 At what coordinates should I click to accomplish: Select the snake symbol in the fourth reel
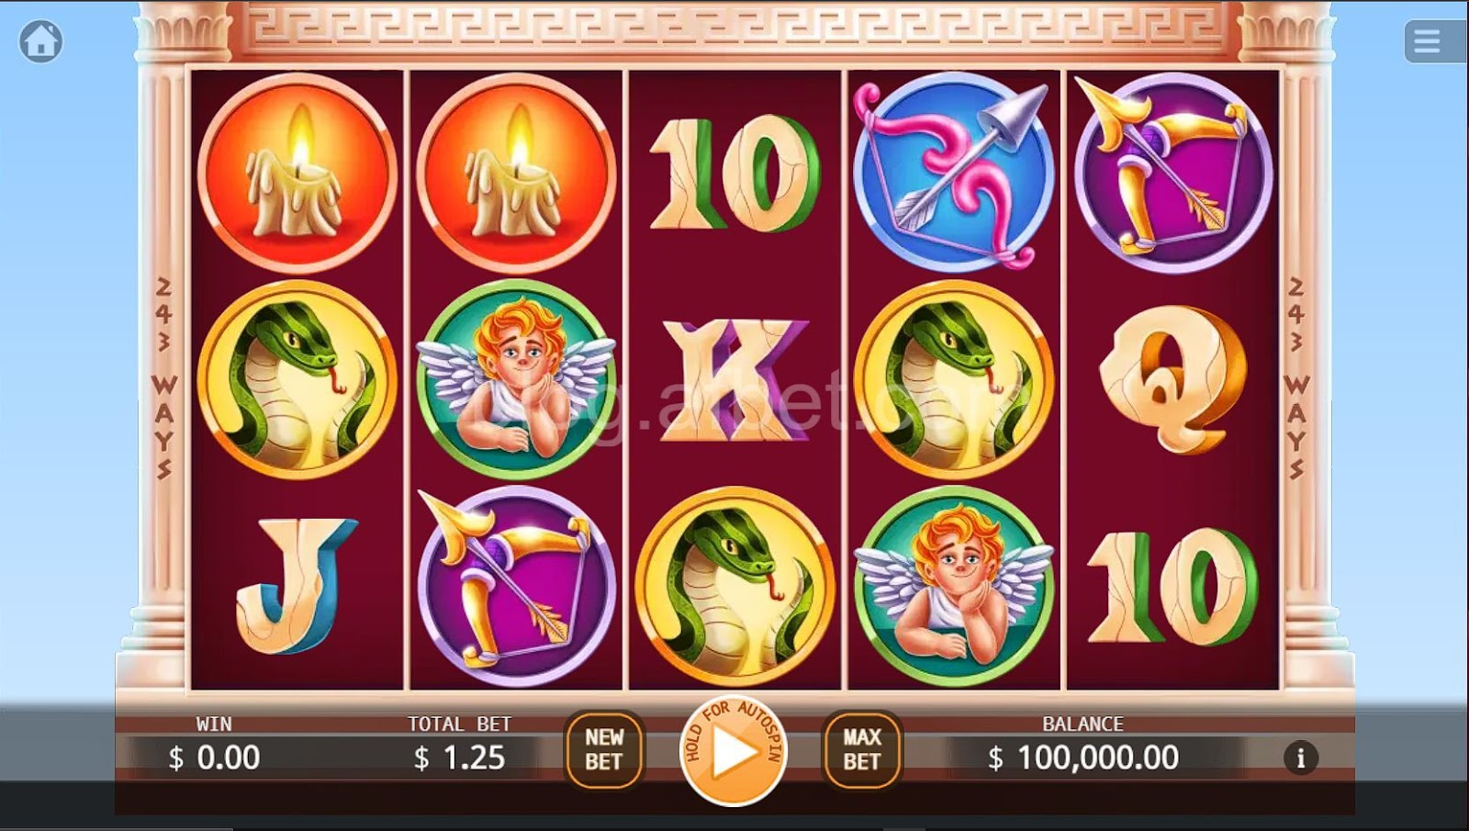tap(954, 379)
